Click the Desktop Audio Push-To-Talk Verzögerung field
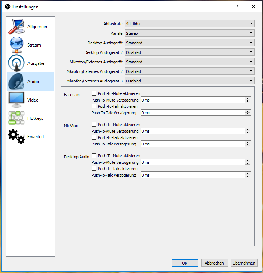This screenshot has width=263, height=273. click(193, 175)
